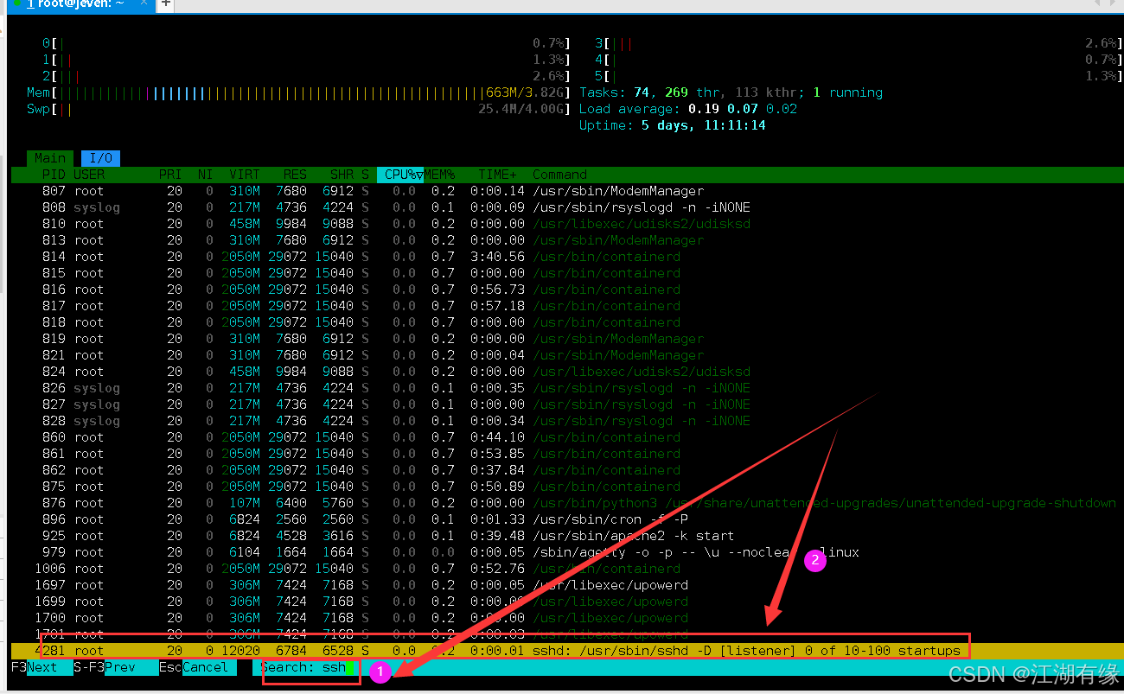Open a new terminal tab with plus button

click(166, 4)
